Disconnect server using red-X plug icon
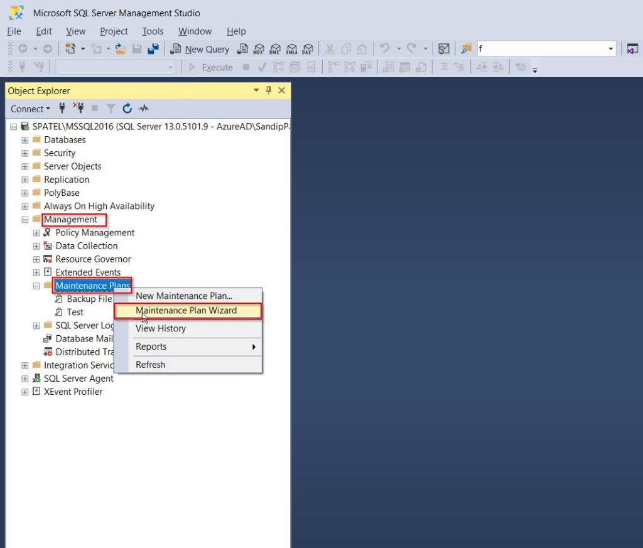 pos(78,109)
